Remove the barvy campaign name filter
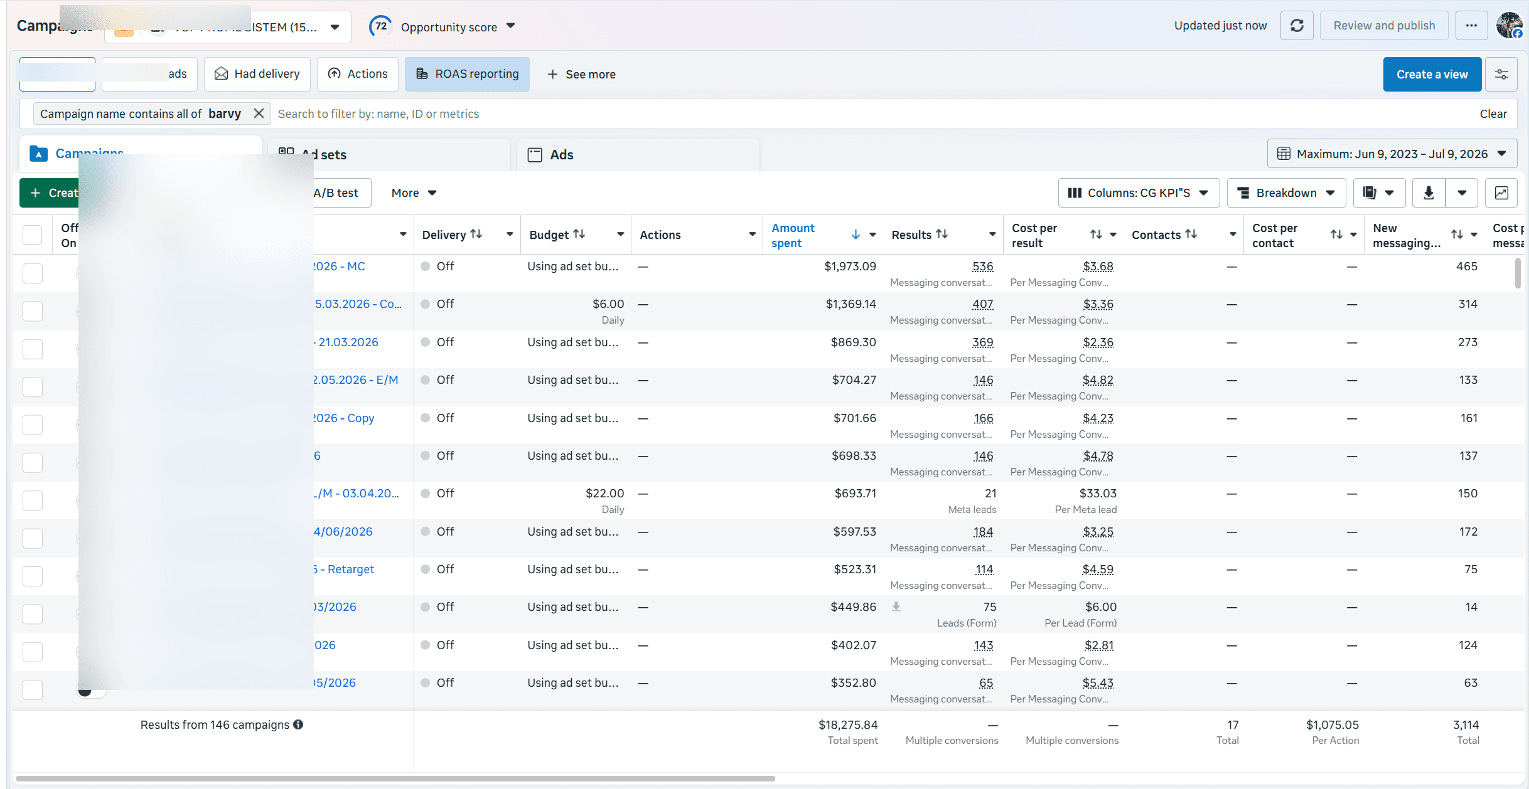Screen dimensions: 1529x789 tap(258, 114)
